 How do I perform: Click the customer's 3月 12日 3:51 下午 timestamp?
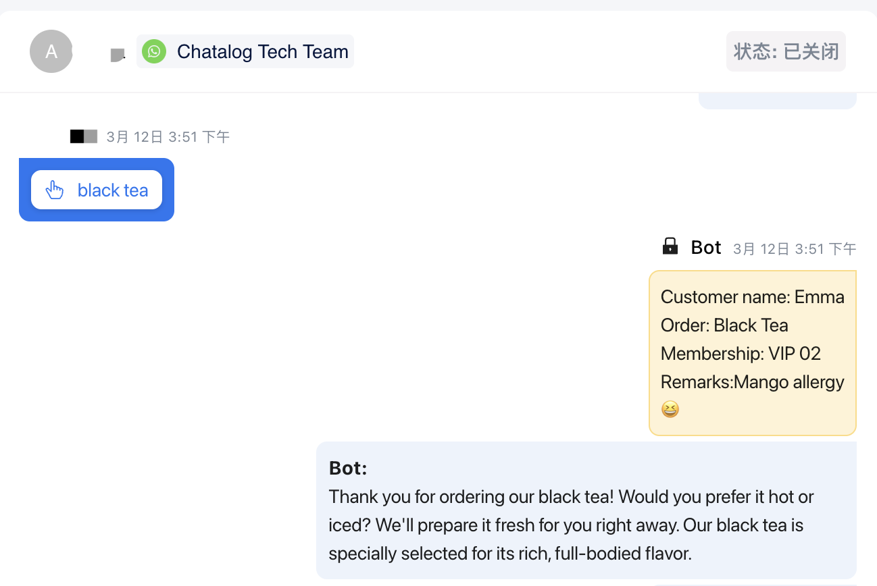[x=168, y=137]
